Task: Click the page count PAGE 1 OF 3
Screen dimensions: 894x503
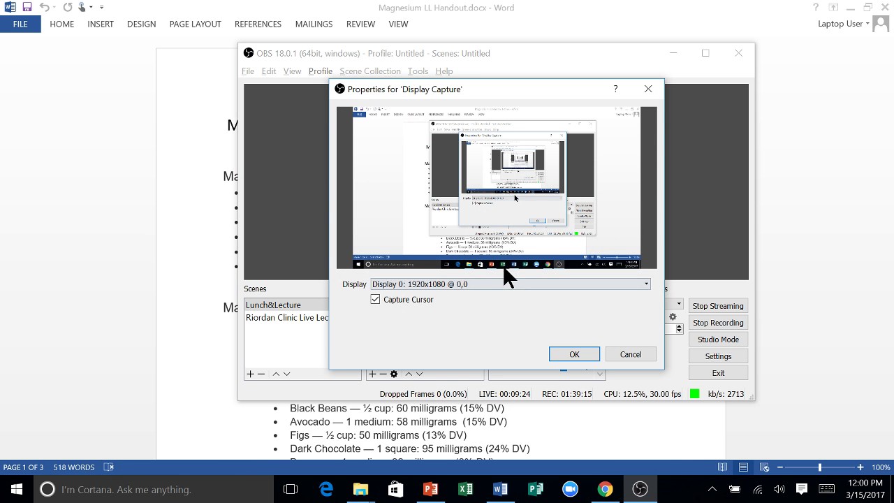Action: [x=23, y=467]
